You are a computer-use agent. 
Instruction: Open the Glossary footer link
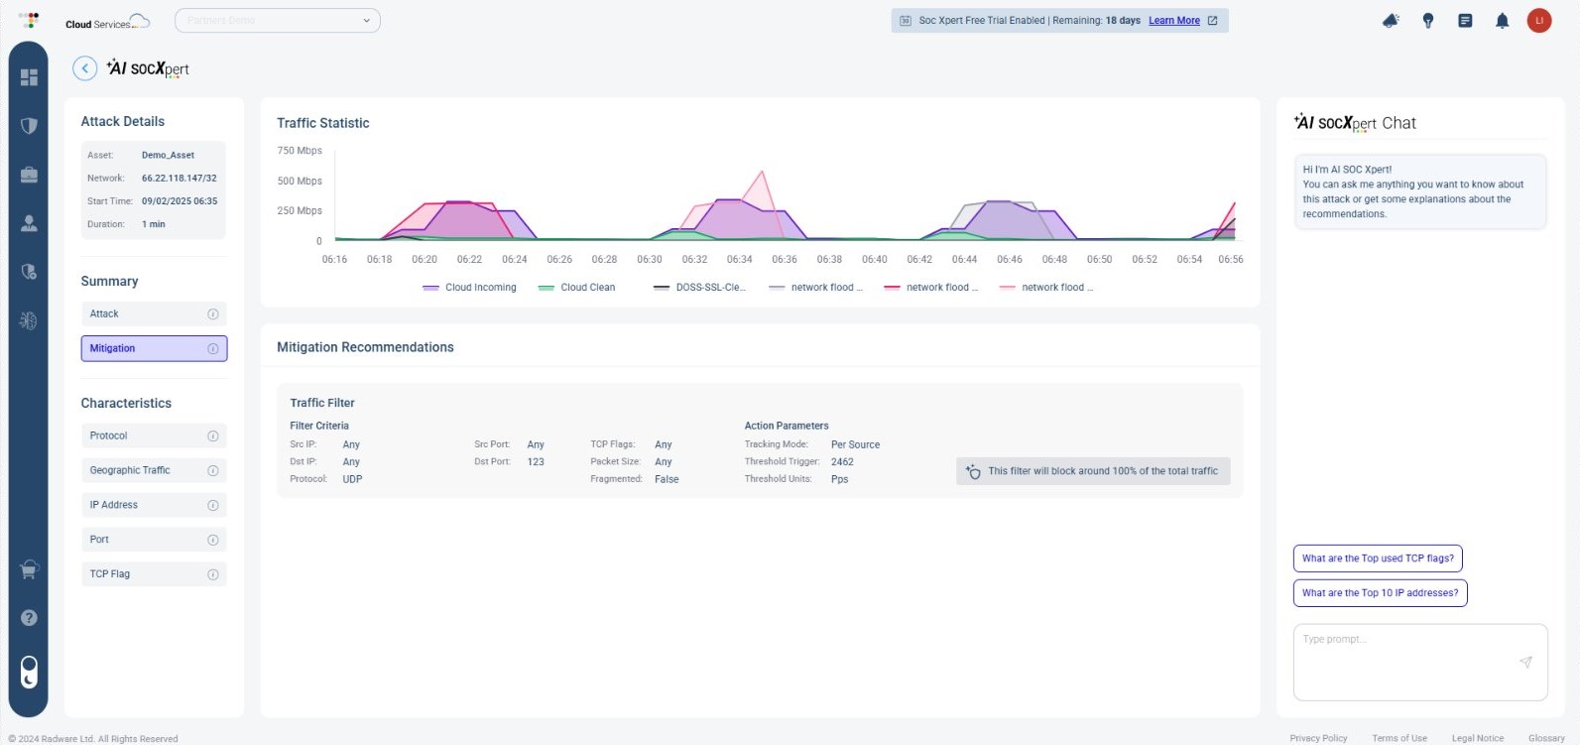pos(1546,738)
